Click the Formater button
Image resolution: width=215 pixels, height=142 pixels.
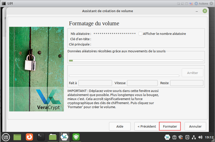tap(170, 126)
